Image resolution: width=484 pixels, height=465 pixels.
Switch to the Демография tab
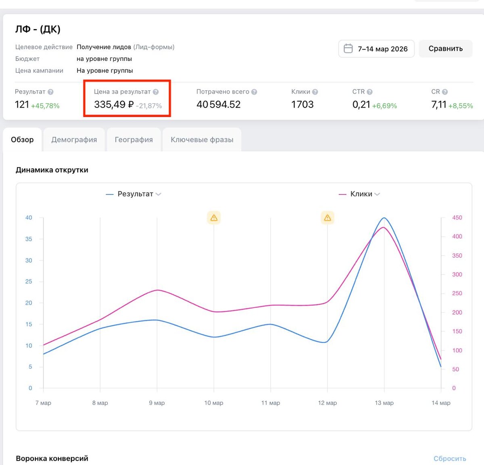coord(74,140)
